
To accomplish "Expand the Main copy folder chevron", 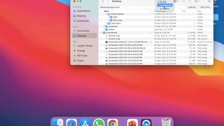I will click(x=109, y=20).
